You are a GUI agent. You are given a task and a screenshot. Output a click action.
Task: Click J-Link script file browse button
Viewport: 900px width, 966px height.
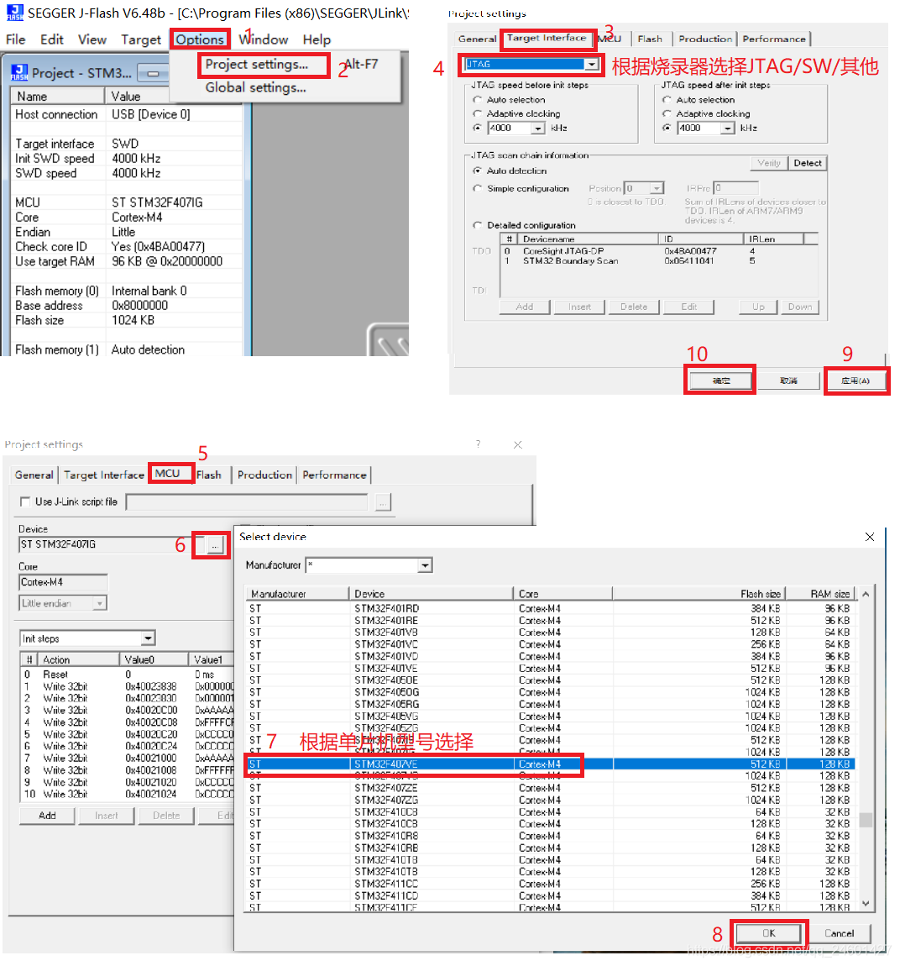click(382, 502)
